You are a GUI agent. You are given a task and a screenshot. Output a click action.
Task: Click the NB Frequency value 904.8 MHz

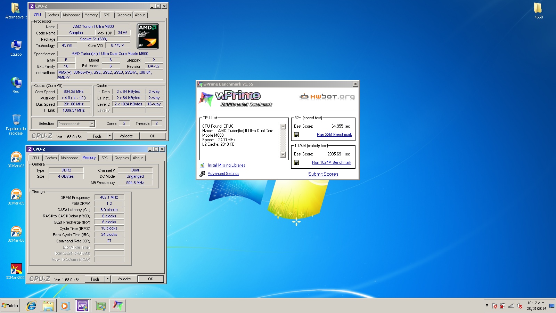tap(135, 183)
